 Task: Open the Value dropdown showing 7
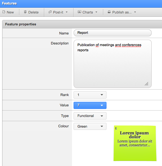90,105
